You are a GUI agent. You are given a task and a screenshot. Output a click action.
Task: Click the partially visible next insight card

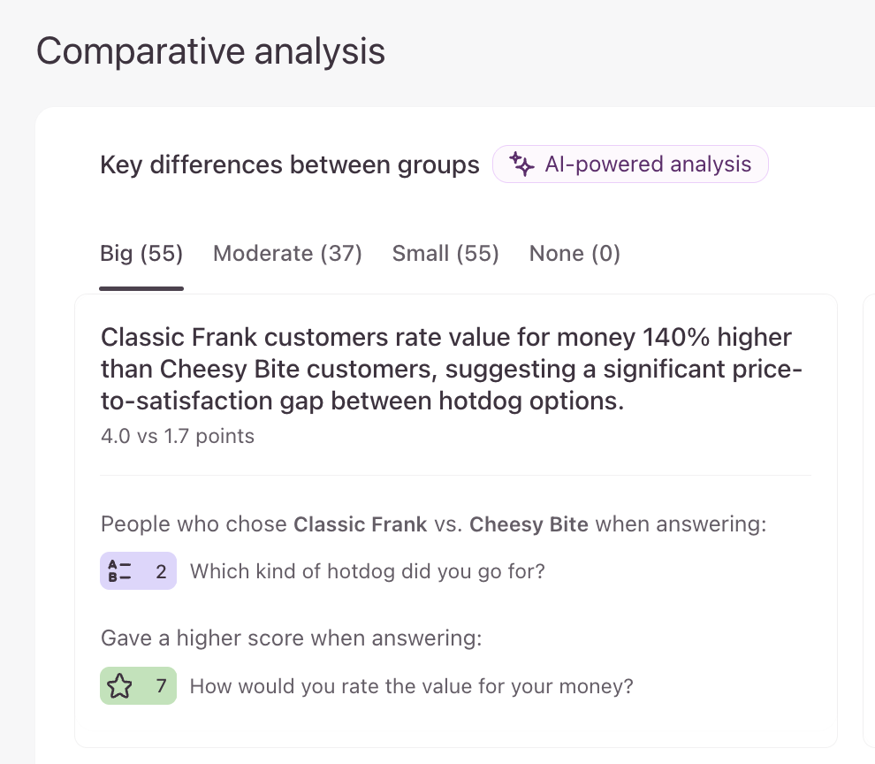(x=868, y=522)
